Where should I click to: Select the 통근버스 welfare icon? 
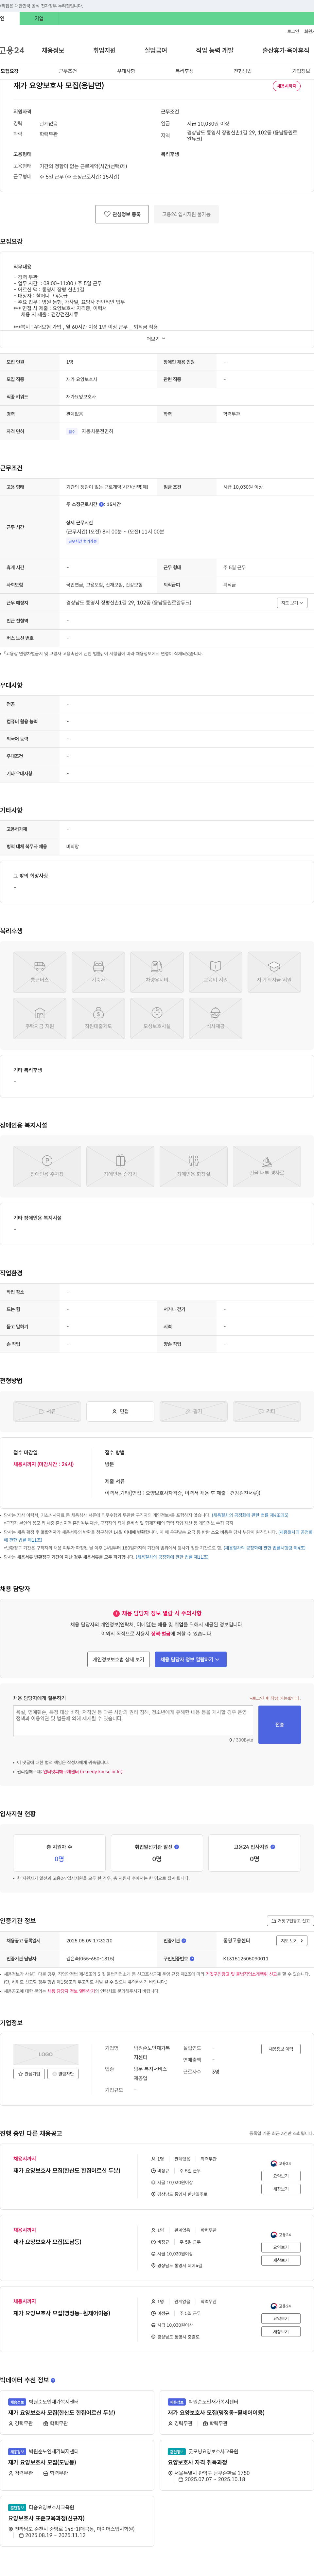(x=40, y=972)
